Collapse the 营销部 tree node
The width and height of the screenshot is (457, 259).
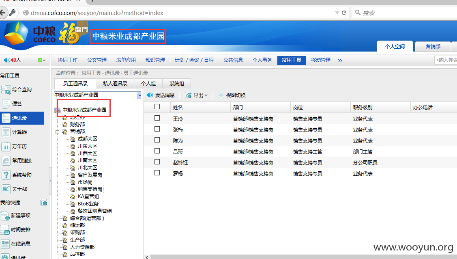point(58,132)
